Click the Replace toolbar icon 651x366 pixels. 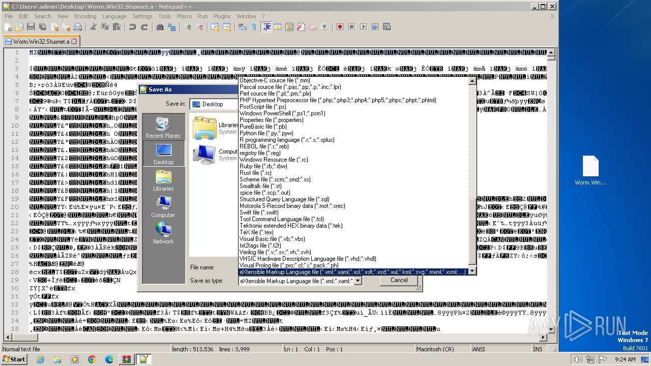(172, 27)
